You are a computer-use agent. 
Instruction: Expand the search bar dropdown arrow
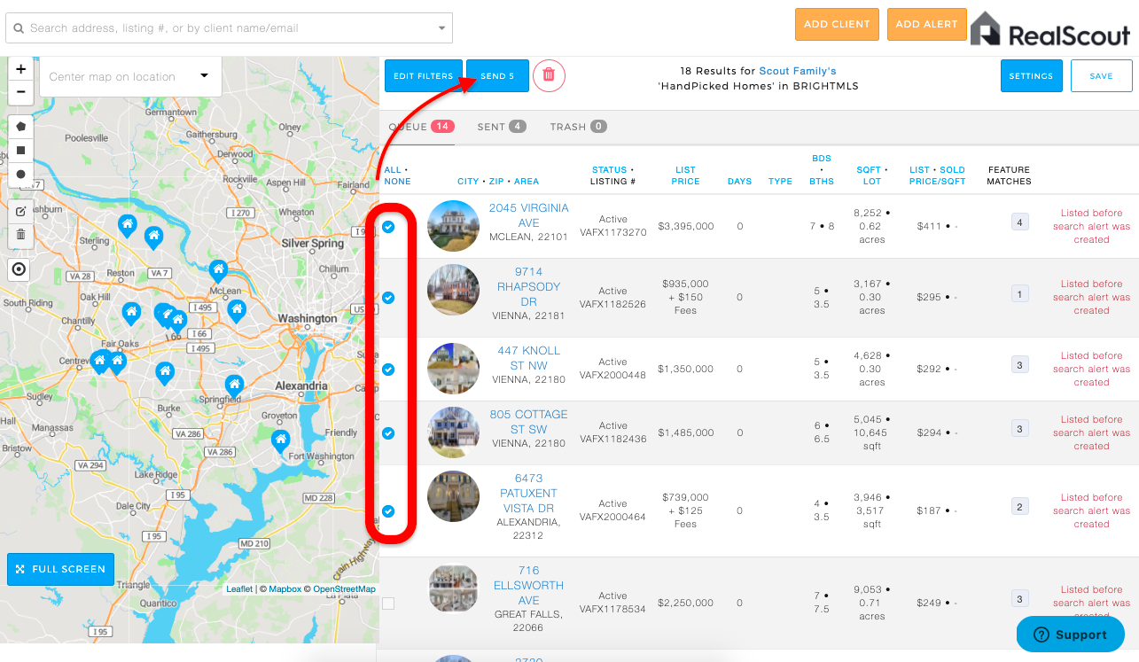pos(442,28)
